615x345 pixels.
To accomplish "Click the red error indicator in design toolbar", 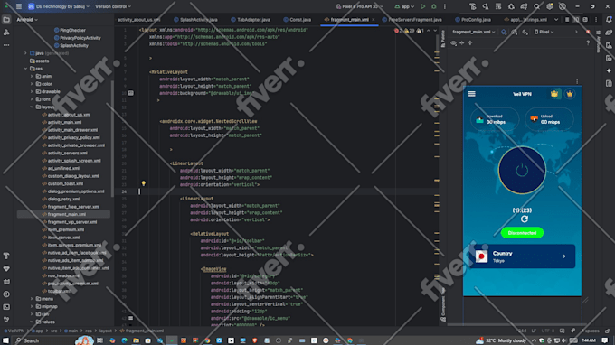I will [x=588, y=33].
